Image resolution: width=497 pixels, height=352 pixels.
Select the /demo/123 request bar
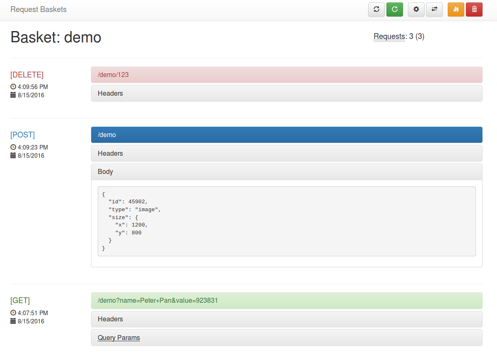287,75
